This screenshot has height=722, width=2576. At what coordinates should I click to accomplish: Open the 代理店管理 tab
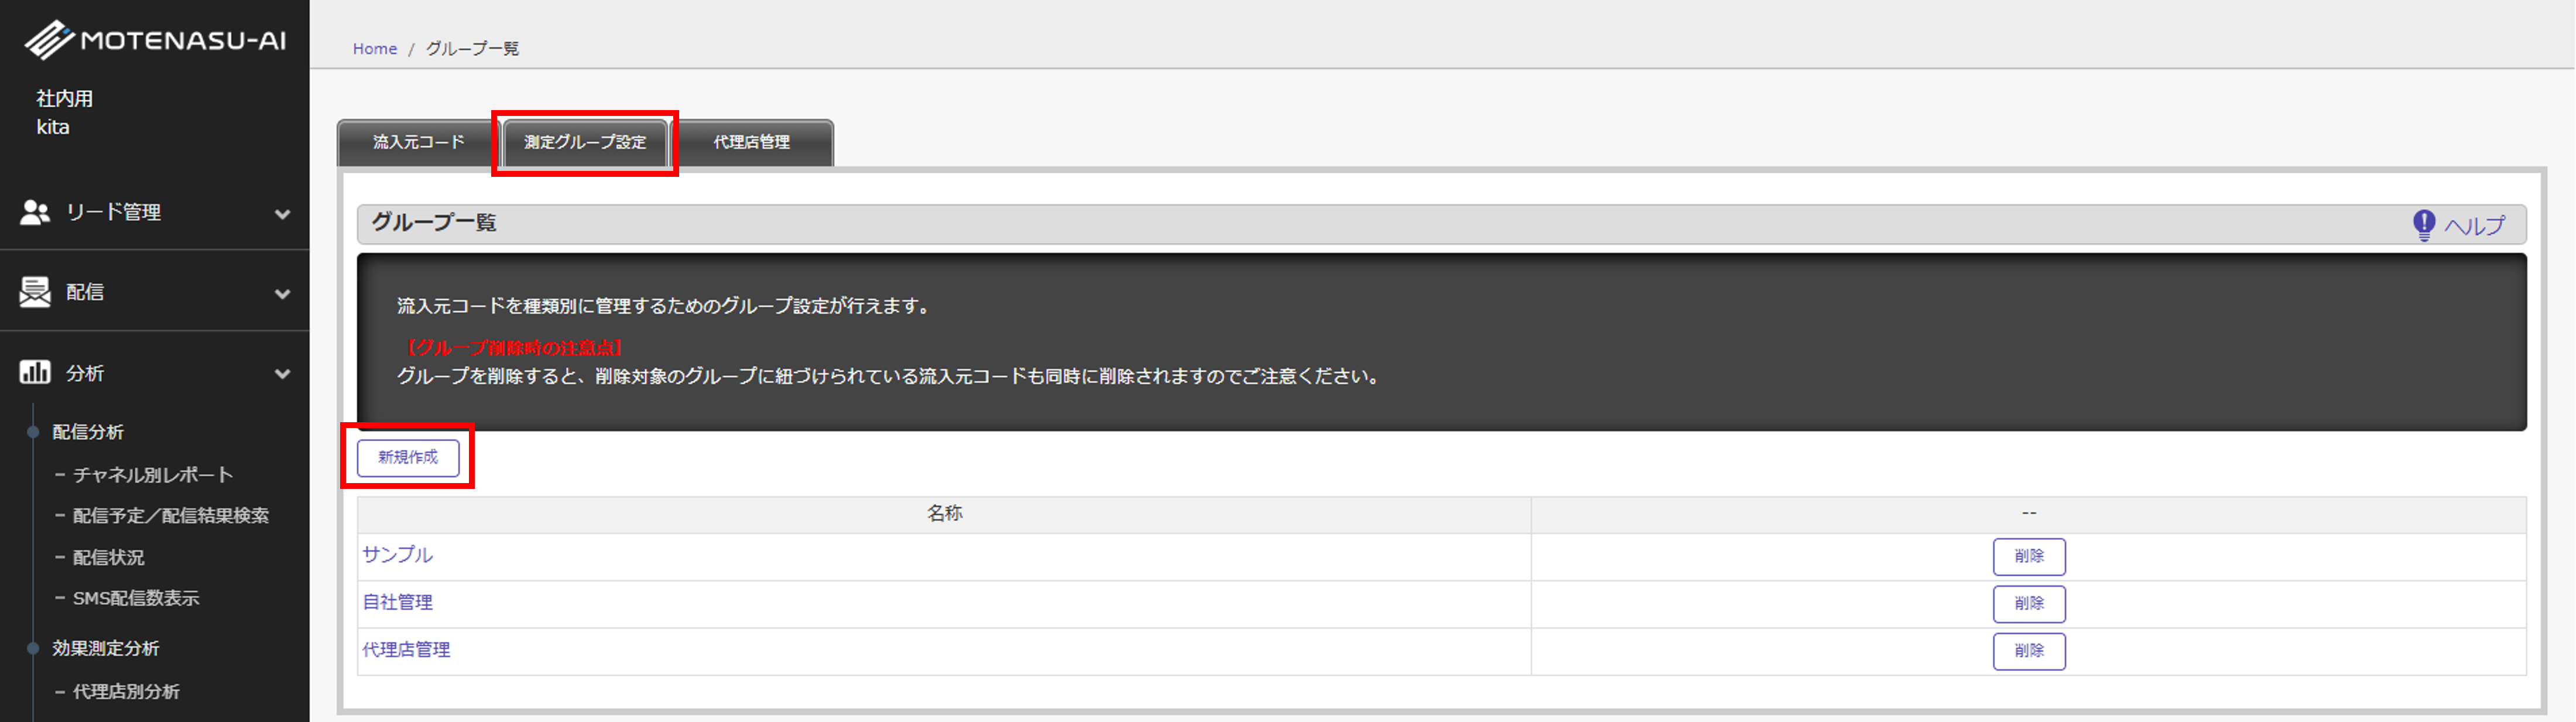[x=751, y=143]
